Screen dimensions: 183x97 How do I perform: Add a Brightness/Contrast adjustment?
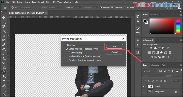(x=151, y=48)
